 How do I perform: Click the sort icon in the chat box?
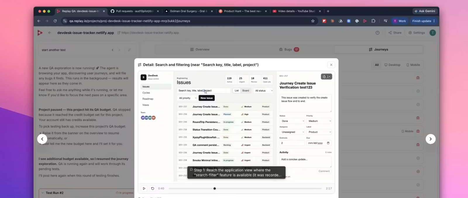pos(129,50)
